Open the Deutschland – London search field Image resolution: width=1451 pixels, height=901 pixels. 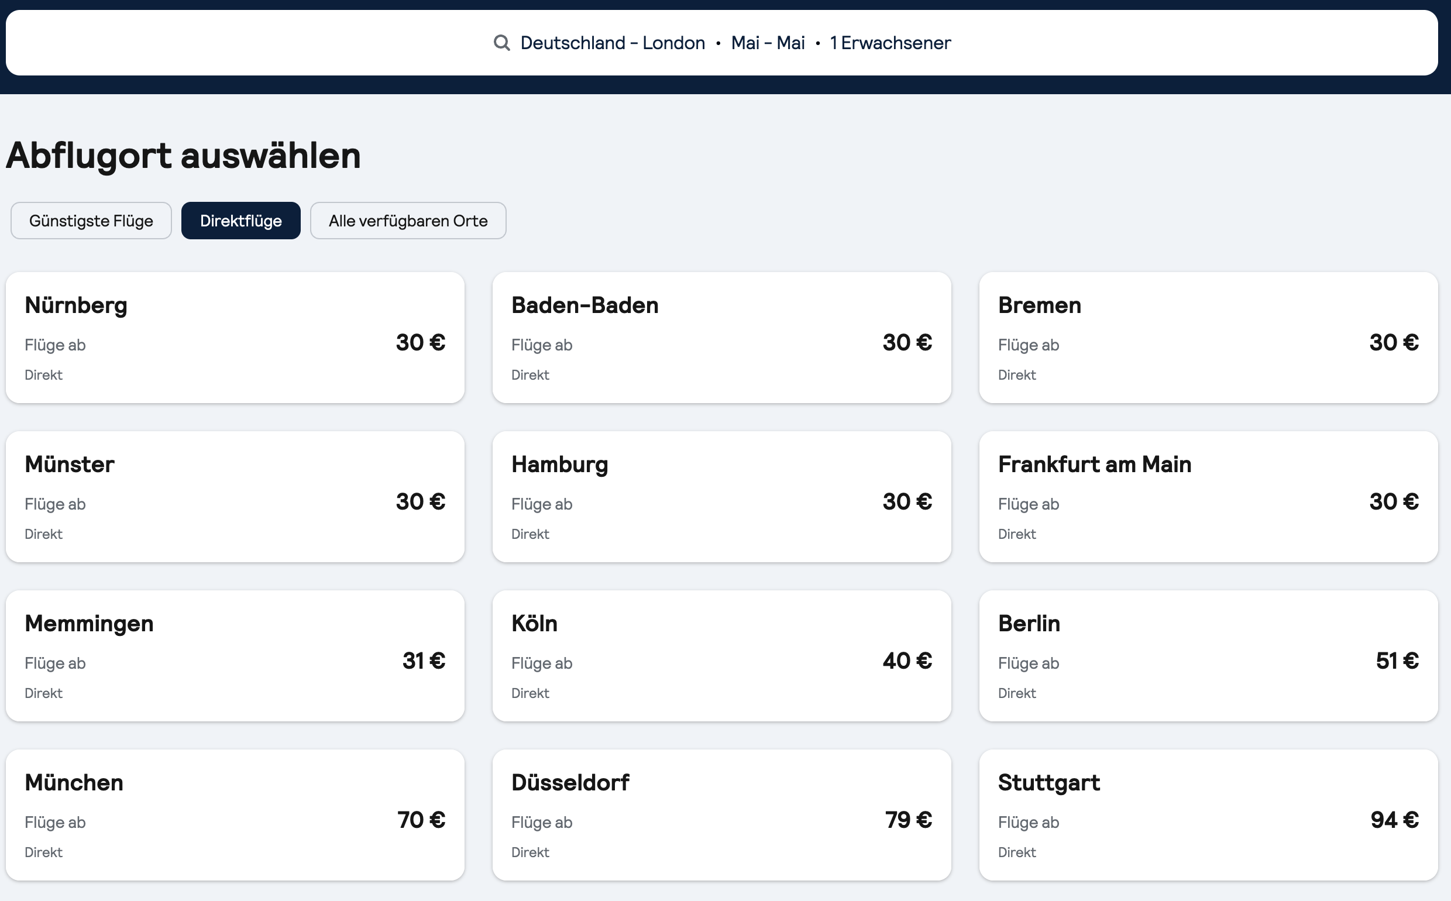(x=721, y=43)
